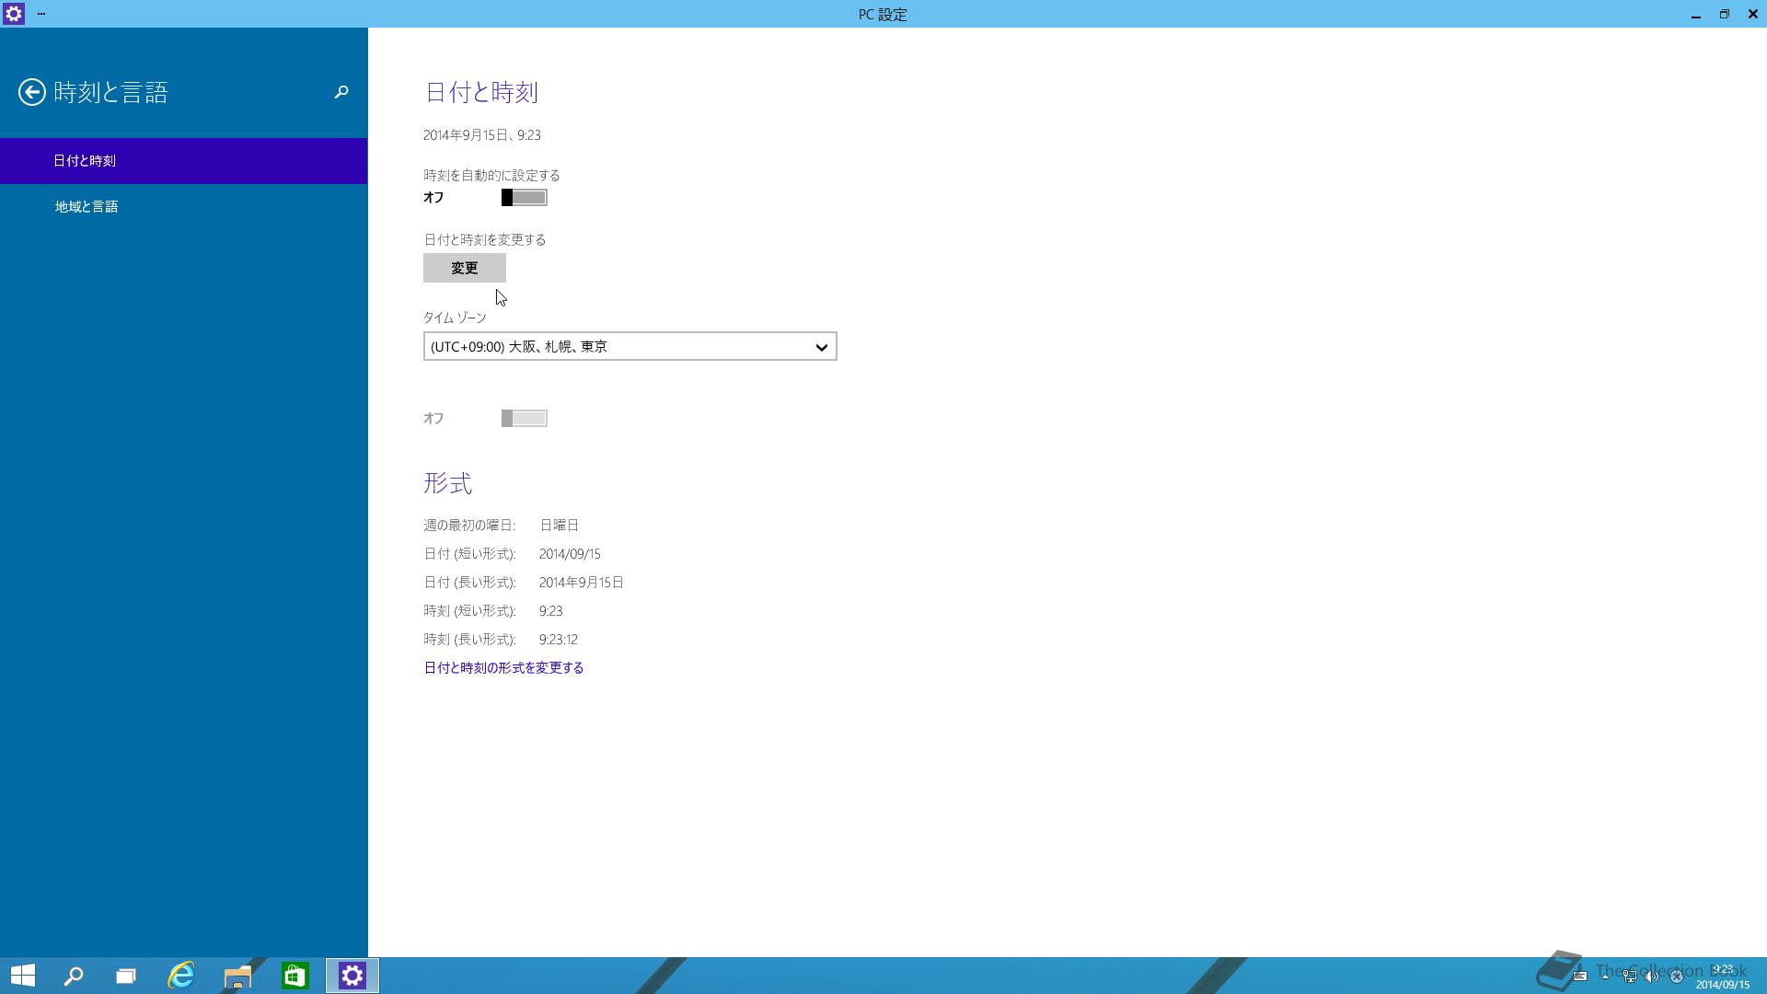The height and width of the screenshot is (994, 1767).
Task: Open File Explorer from the taskbar
Action: (237, 976)
